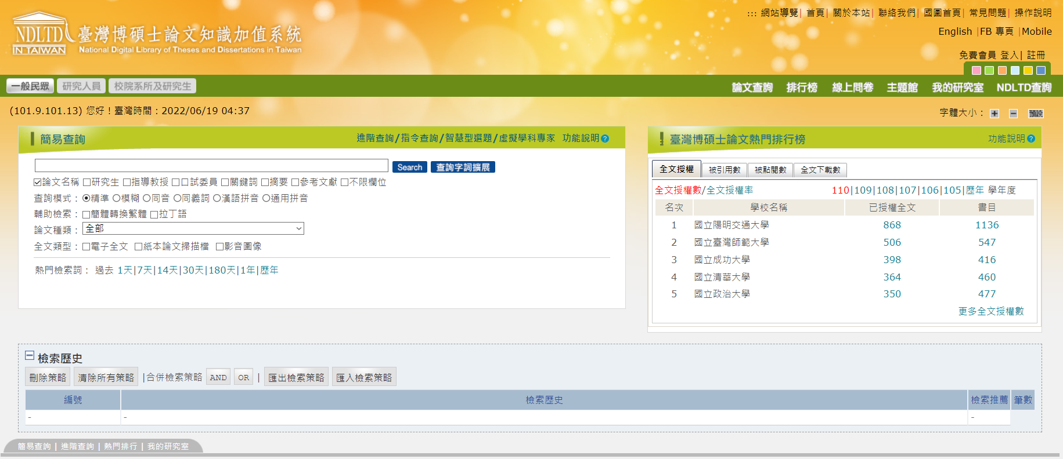Click the 註冊 register link

[1036, 55]
